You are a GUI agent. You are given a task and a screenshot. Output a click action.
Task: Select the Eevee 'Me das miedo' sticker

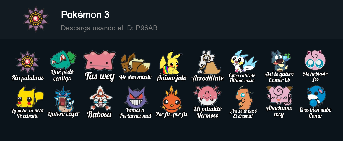click(x=136, y=66)
